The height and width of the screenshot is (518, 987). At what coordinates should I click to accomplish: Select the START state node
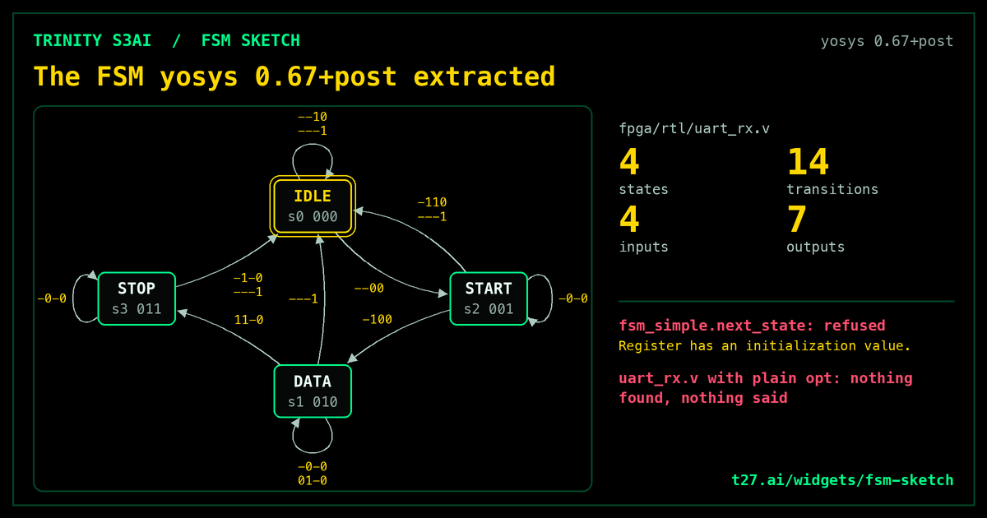click(489, 298)
